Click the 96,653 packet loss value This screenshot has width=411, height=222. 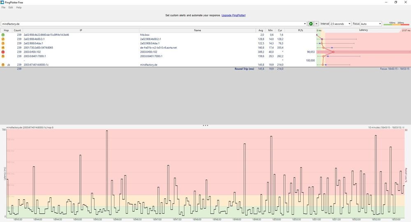click(x=311, y=52)
